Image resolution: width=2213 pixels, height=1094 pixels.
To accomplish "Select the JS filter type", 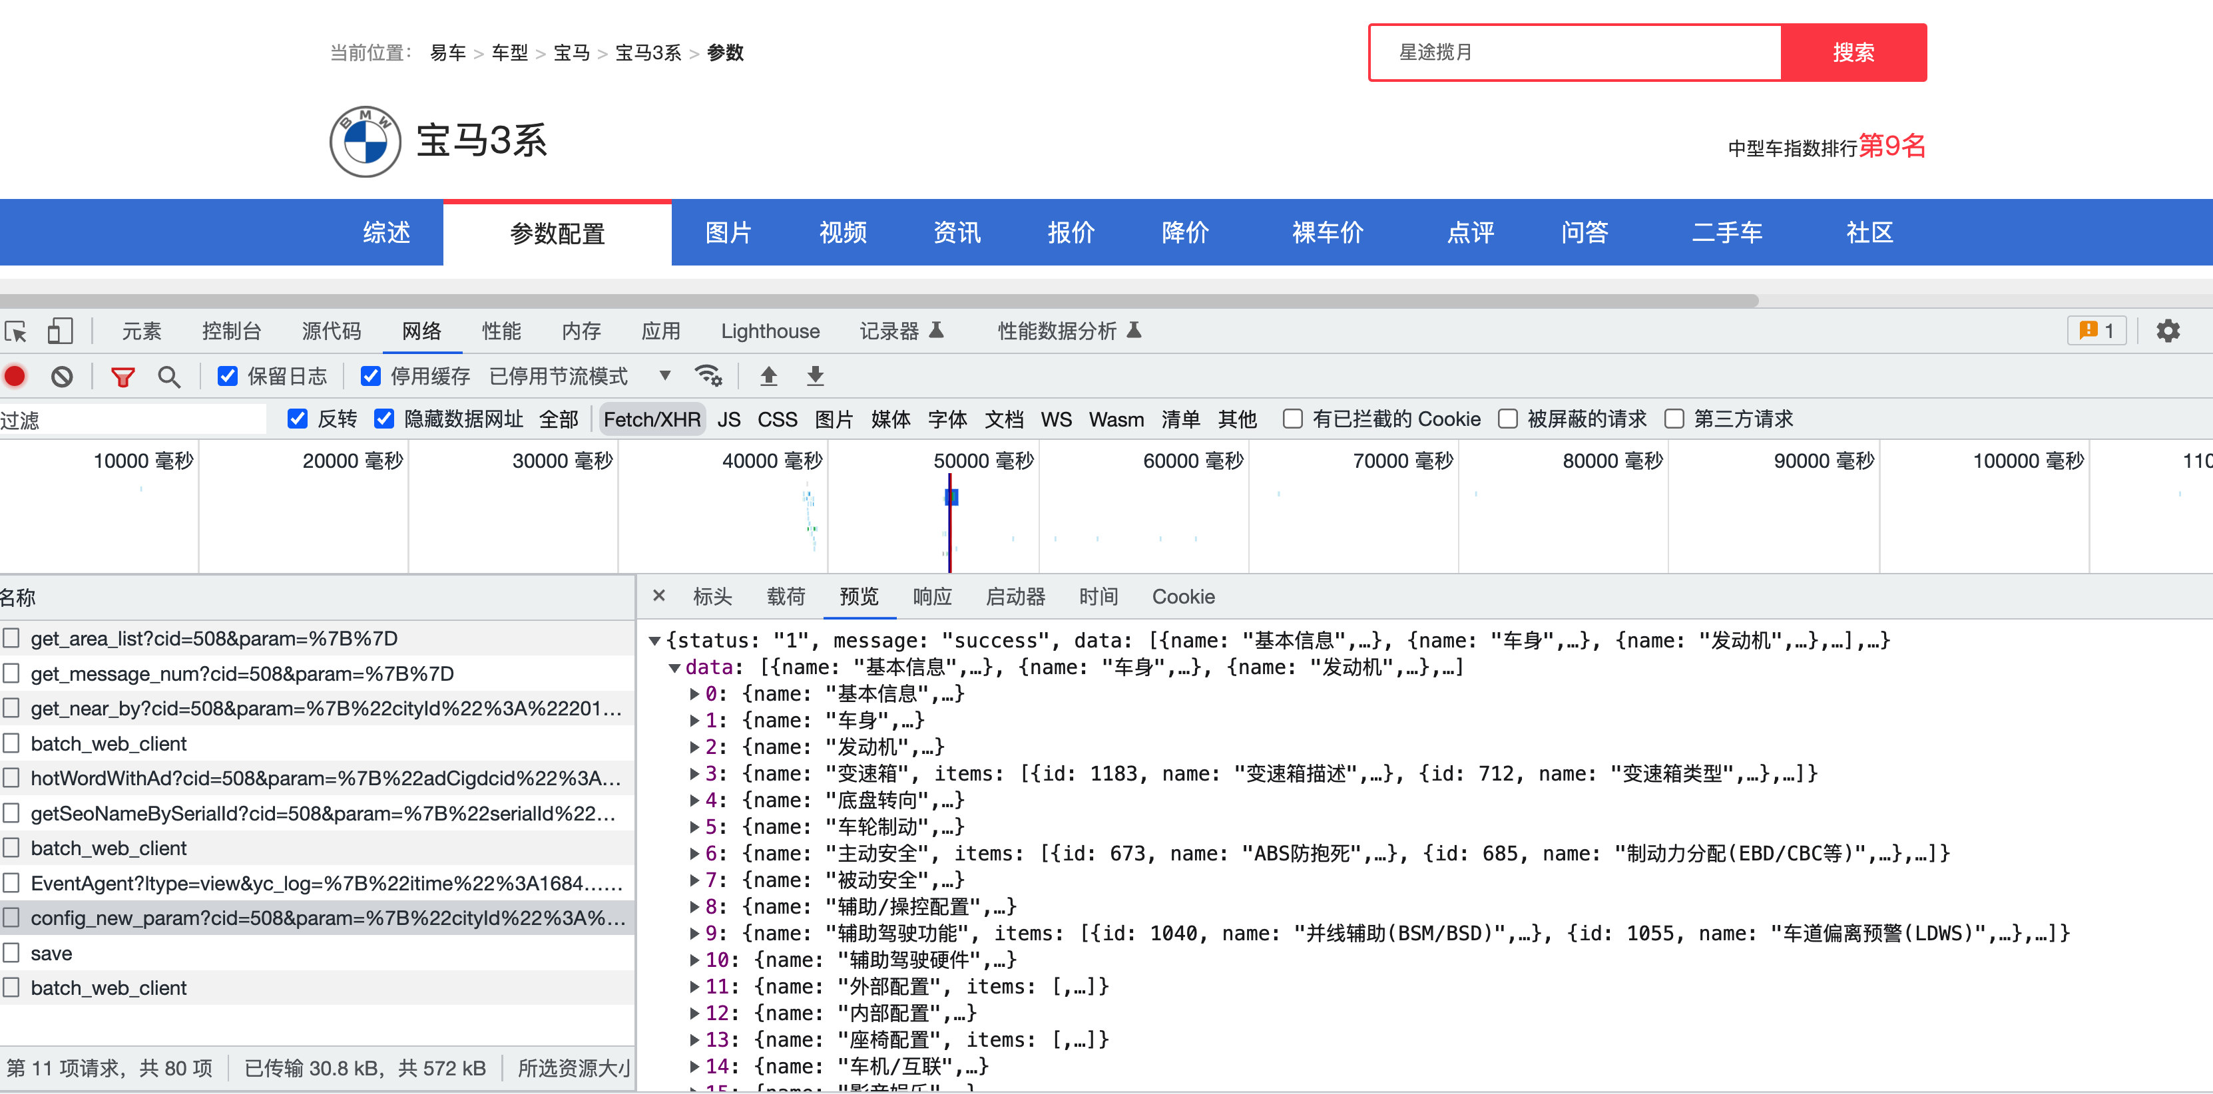I will [728, 418].
